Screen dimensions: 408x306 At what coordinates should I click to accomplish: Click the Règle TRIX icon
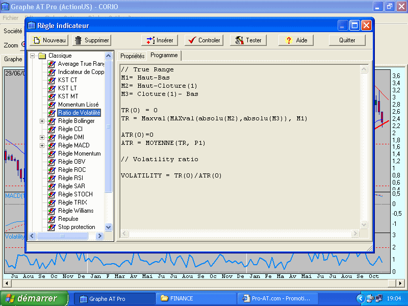click(52, 202)
